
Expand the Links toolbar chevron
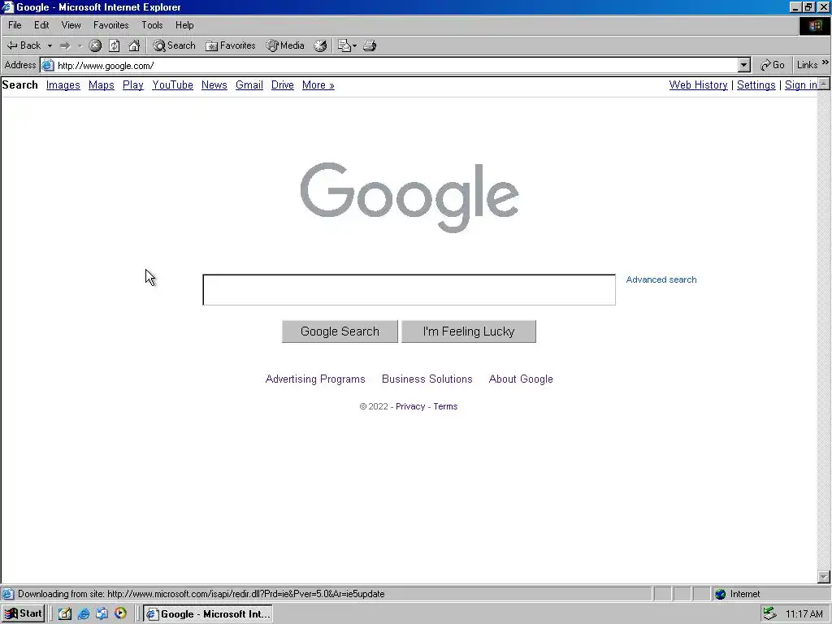pyautogui.click(x=825, y=63)
